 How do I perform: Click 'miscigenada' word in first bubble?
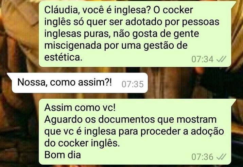click(x=73, y=46)
